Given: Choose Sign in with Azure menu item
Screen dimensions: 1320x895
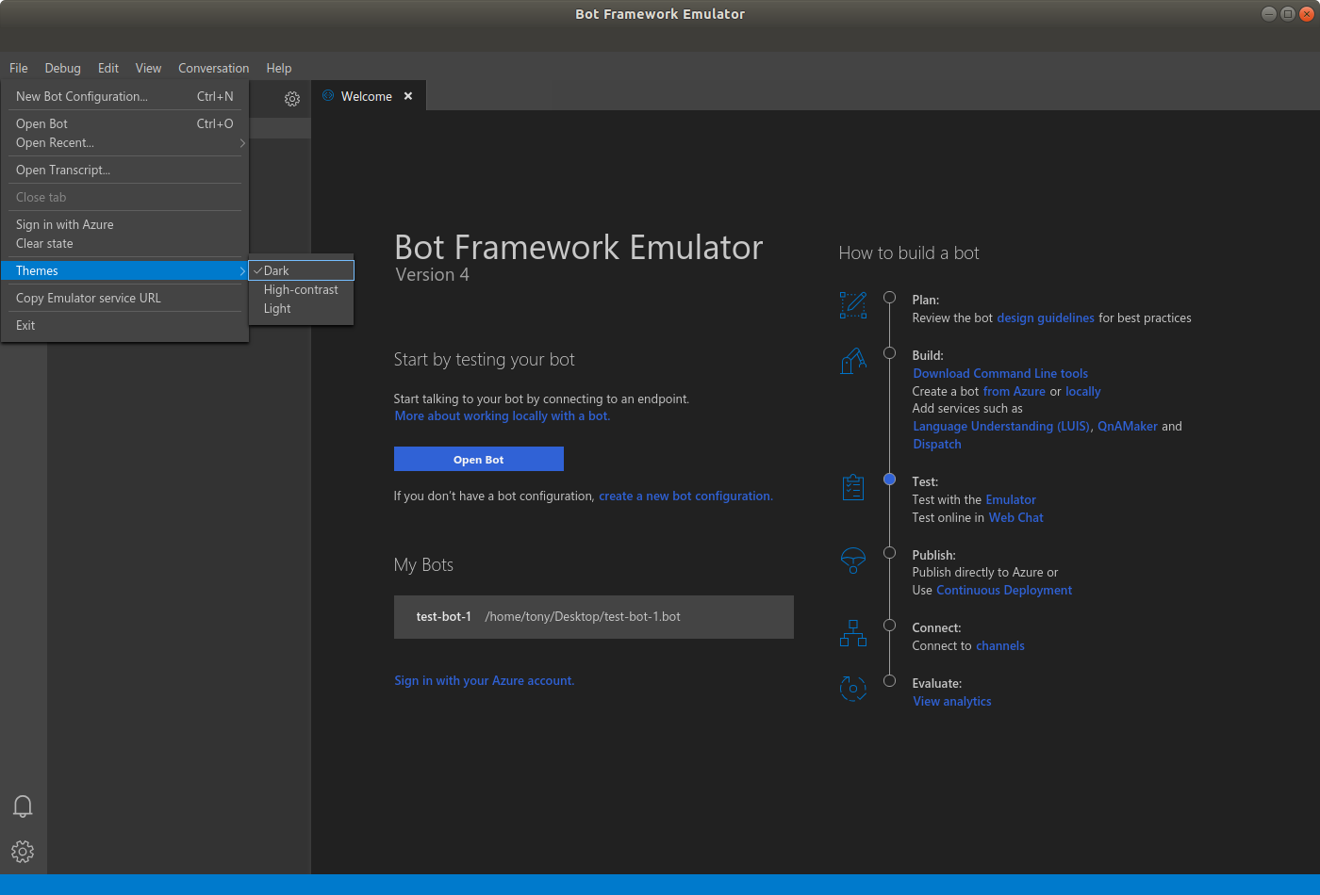Looking at the screenshot, I should pos(124,224).
